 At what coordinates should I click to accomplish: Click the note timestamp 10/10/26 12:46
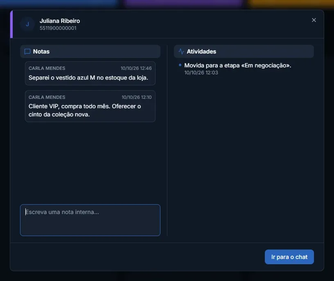click(136, 68)
